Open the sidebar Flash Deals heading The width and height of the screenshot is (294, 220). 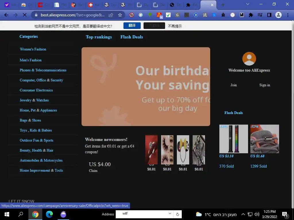(234, 113)
